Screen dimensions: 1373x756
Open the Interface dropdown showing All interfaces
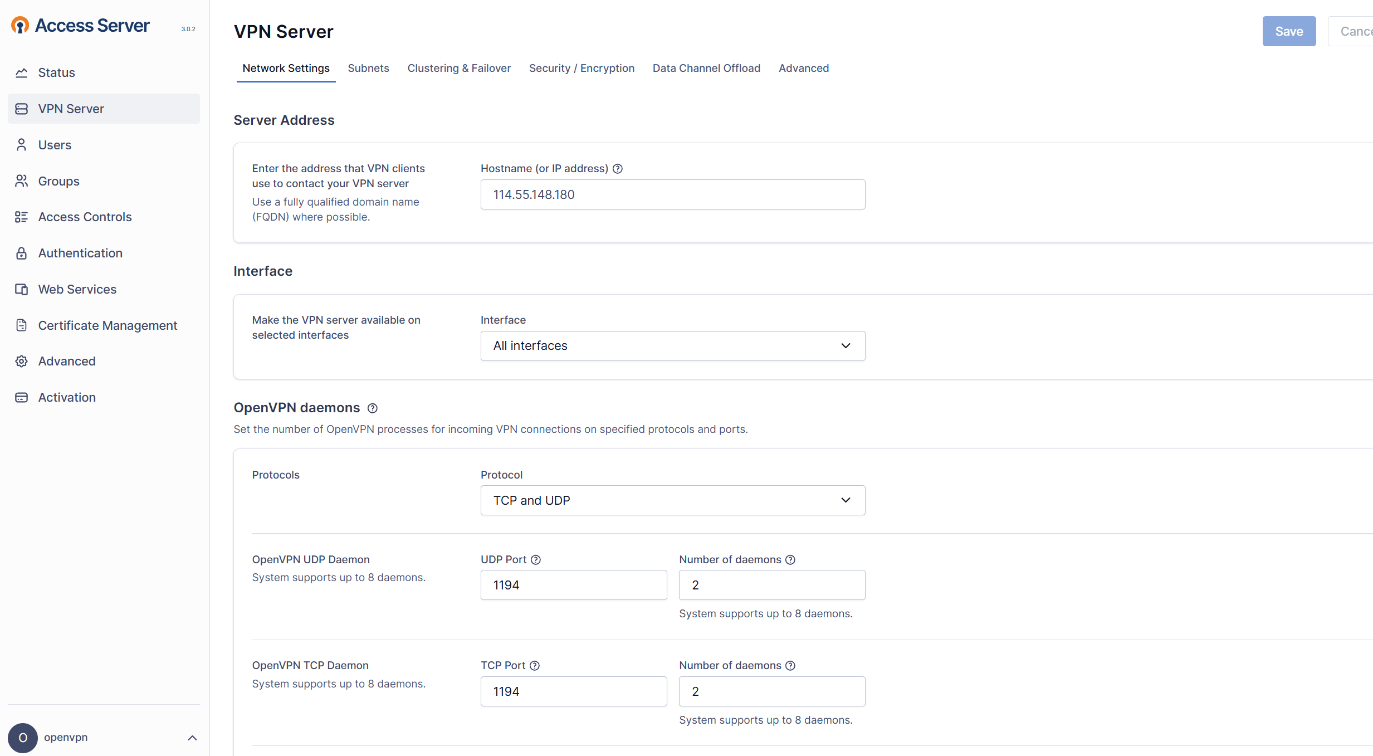(672, 346)
